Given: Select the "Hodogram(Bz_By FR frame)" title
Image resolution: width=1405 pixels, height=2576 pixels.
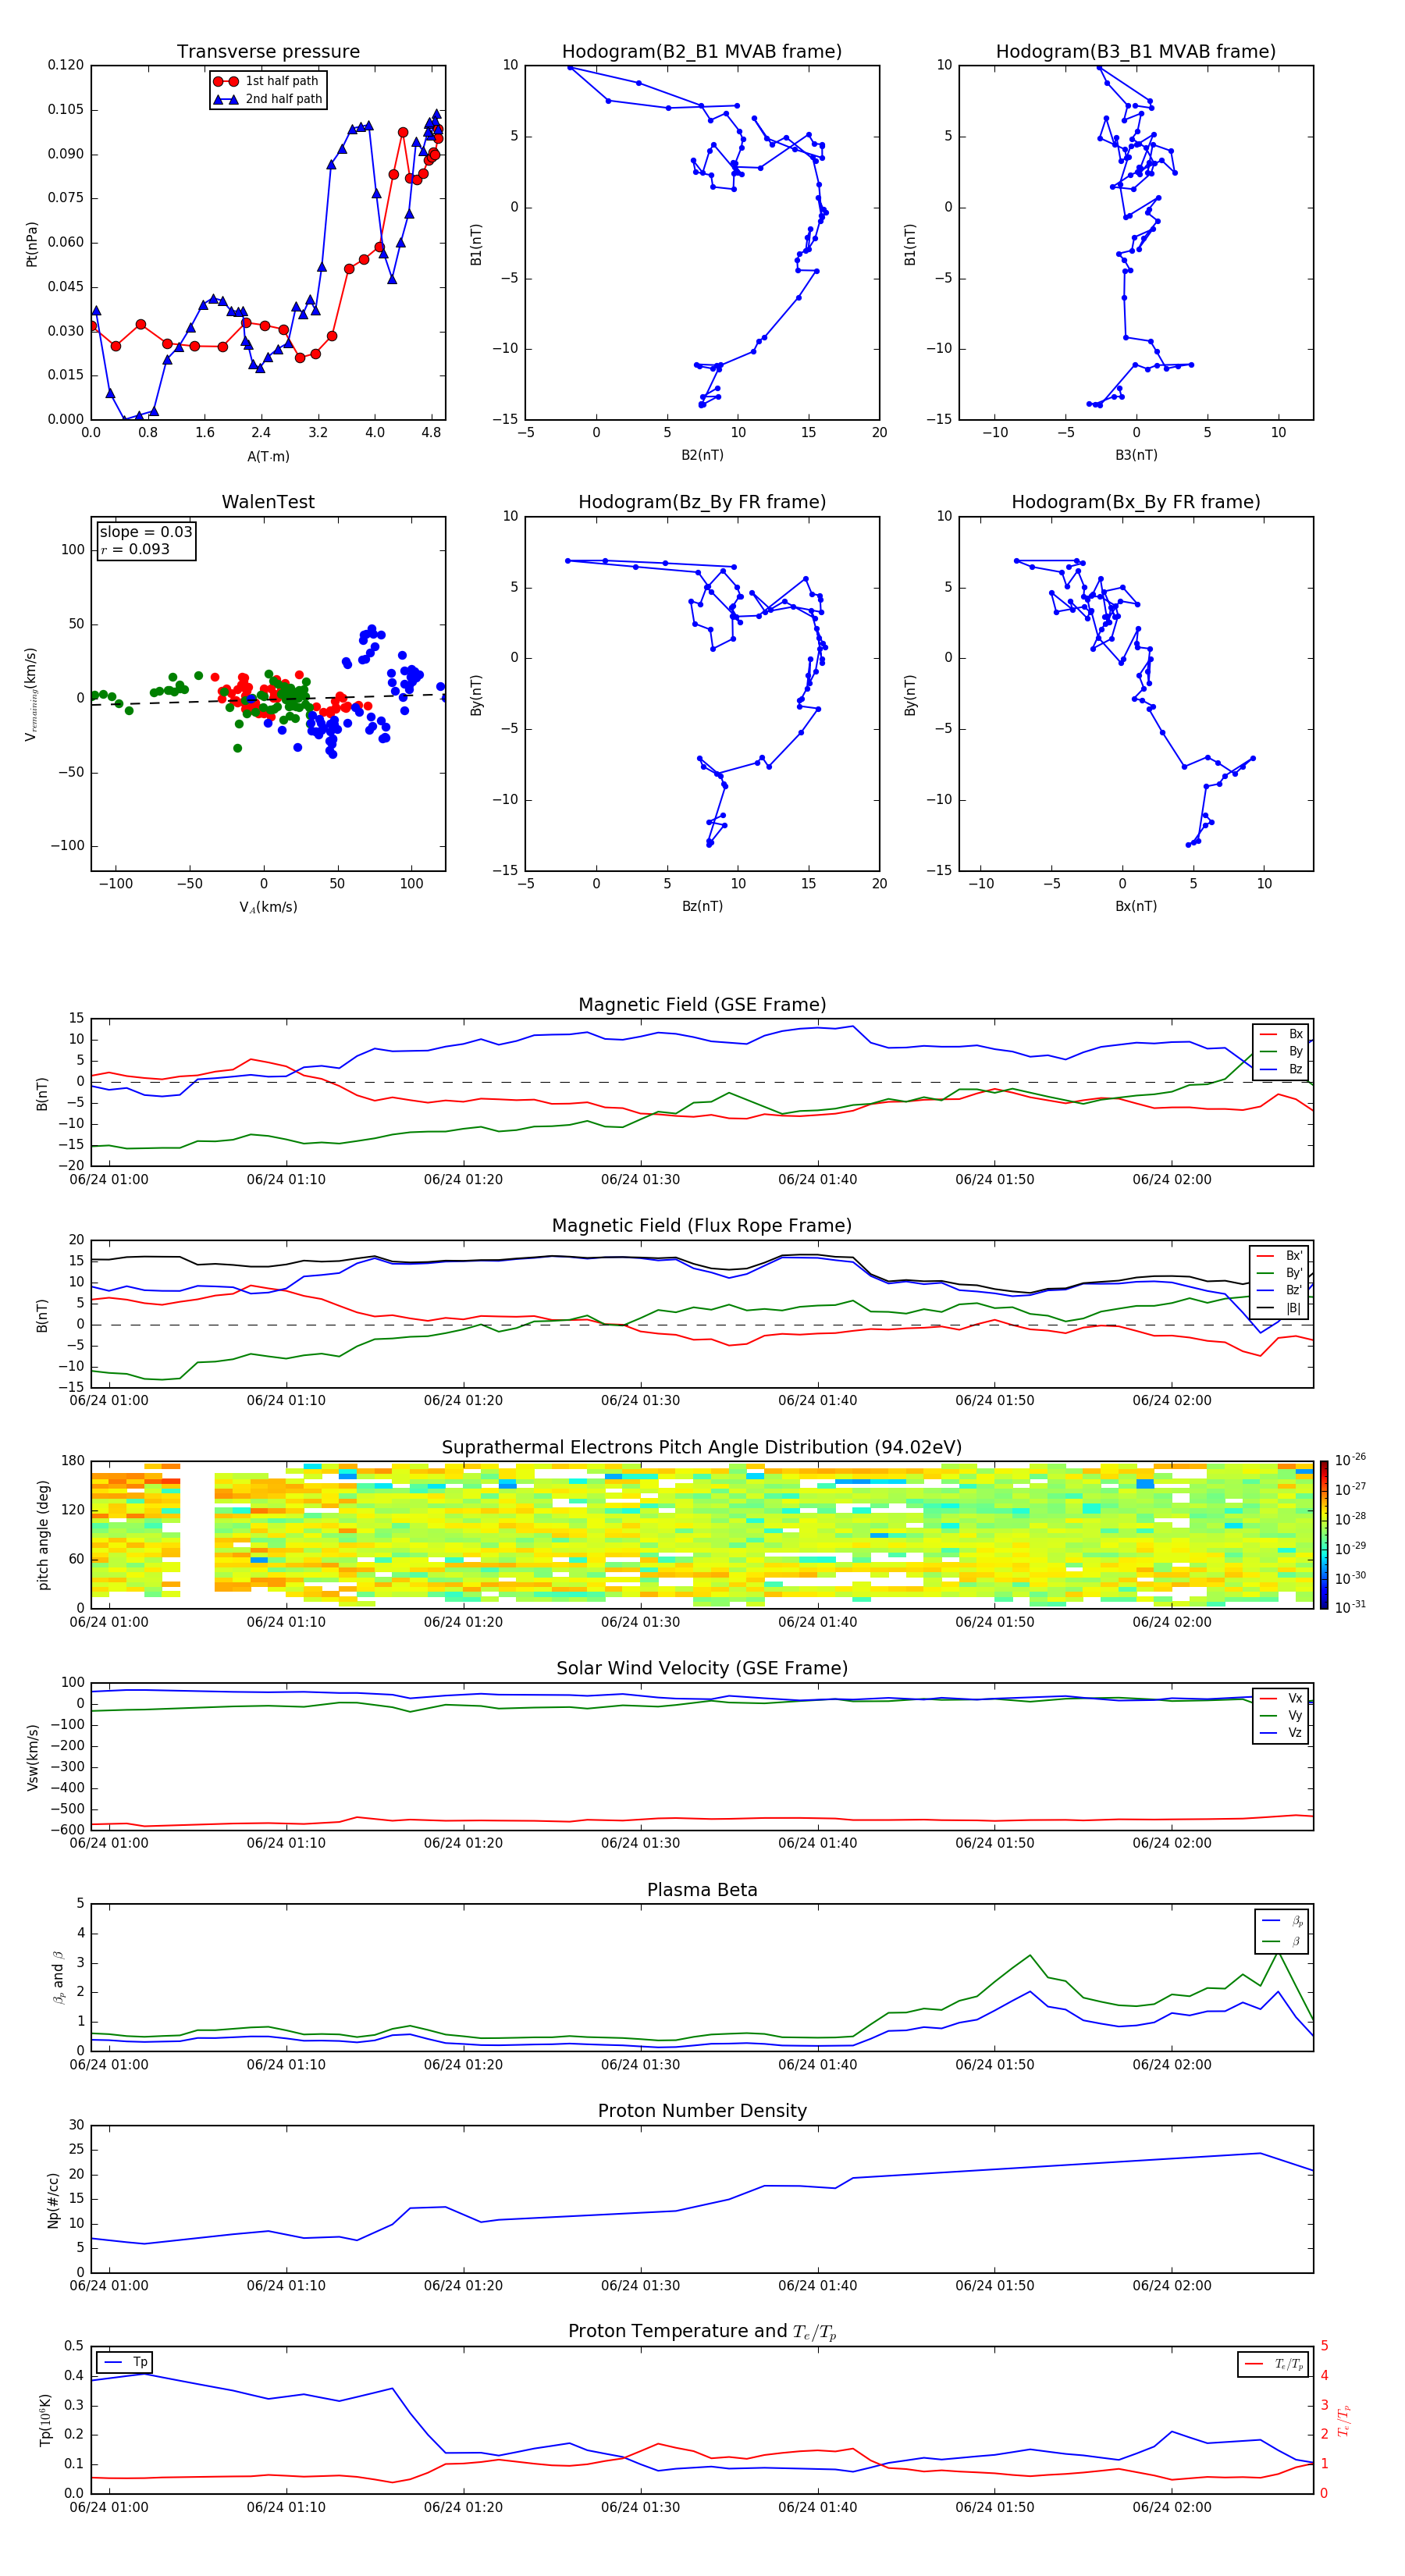Looking at the screenshot, I should coord(702,502).
